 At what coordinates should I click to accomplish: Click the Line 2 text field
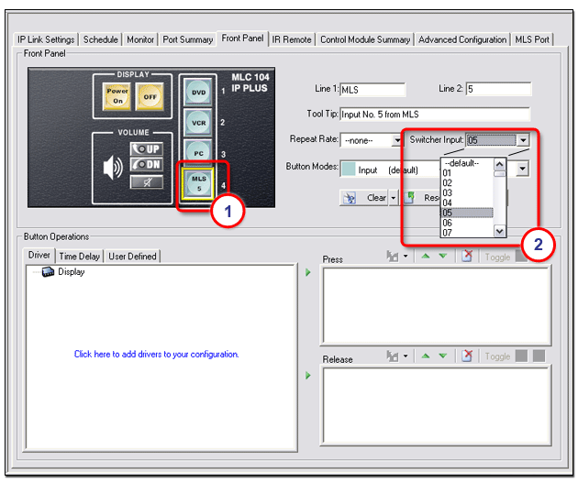click(498, 89)
